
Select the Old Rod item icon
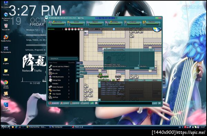coord(50,97)
